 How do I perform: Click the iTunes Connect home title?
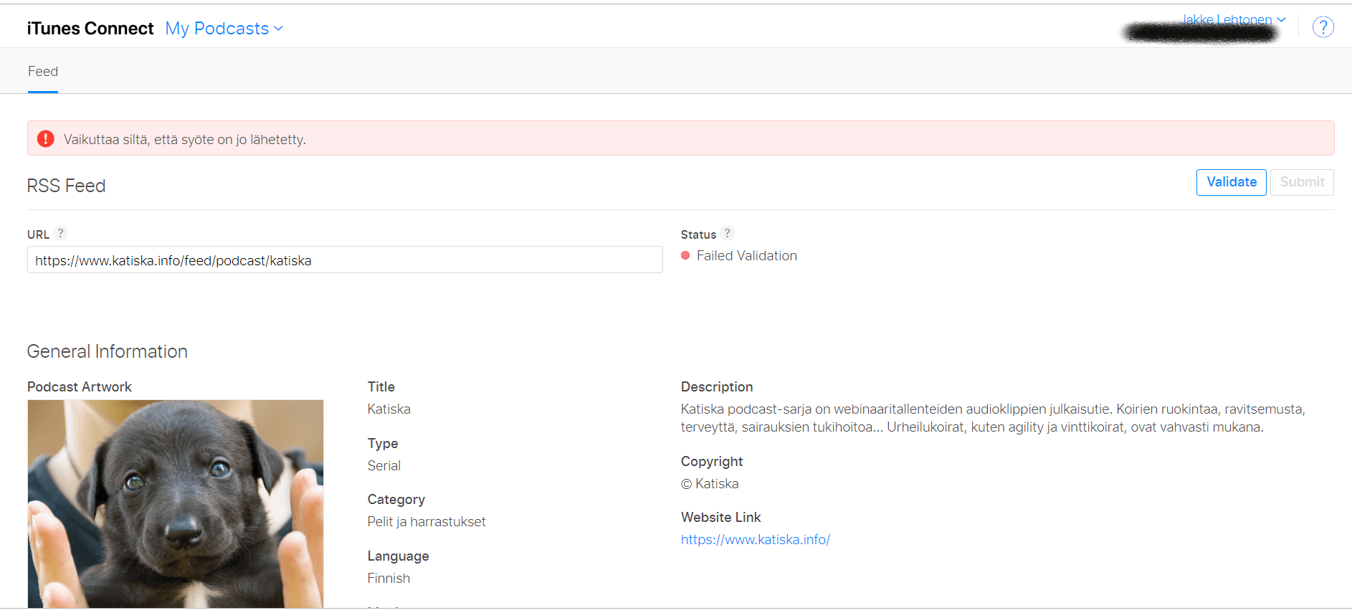[x=90, y=29]
